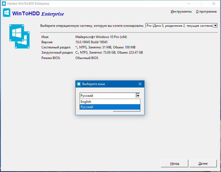This screenshot has height=172, width=221.
Task: Close the Выберите язык dialog
Action: coord(140,84)
